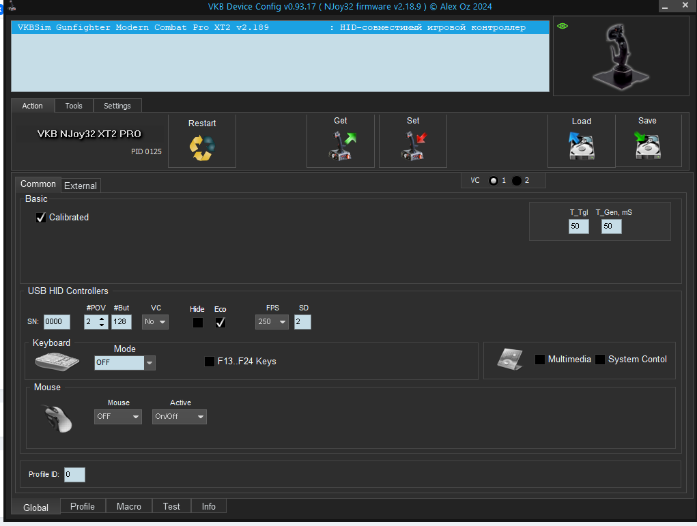The width and height of the screenshot is (697, 526).
Task: Click the Restart recycle icon
Action: click(x=202, y=148)
